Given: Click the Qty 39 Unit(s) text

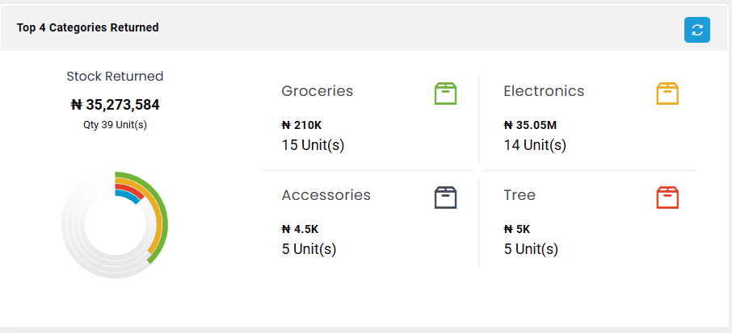Looking at the screenshot, I should tap(115, 125).
